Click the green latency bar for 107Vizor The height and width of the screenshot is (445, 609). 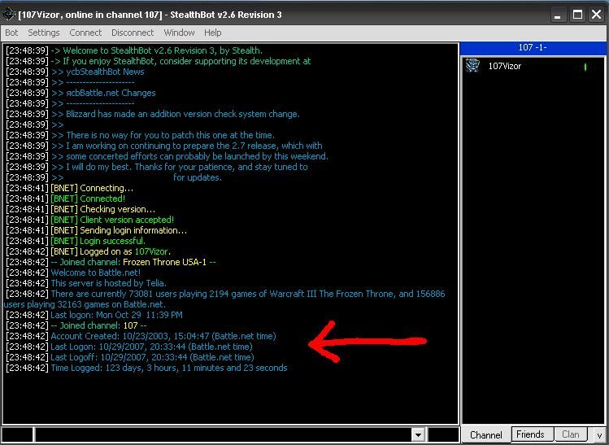[x=585, y=68]
